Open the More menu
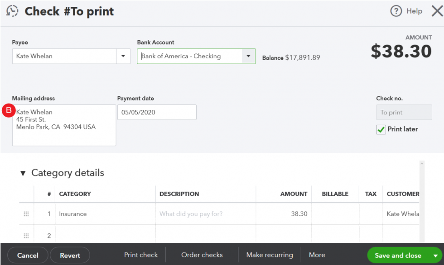 point(317,255)
